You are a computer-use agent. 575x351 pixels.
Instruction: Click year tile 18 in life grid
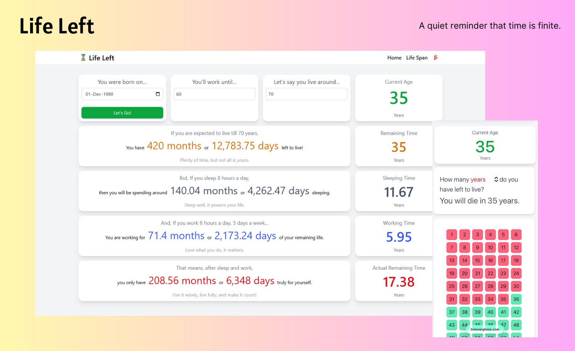[x=516, y=260]
